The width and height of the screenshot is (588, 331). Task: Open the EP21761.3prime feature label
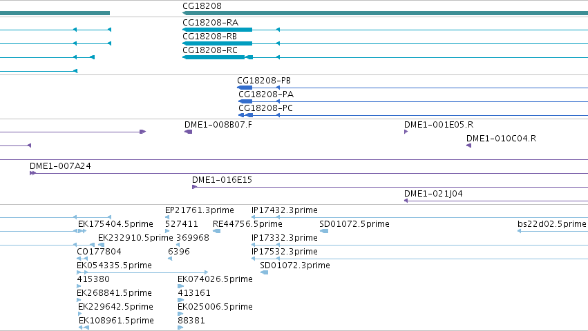[x=200, y=210]
